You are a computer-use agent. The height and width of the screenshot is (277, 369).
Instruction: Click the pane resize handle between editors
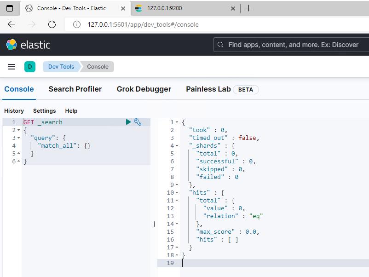[x=153, y=224]
